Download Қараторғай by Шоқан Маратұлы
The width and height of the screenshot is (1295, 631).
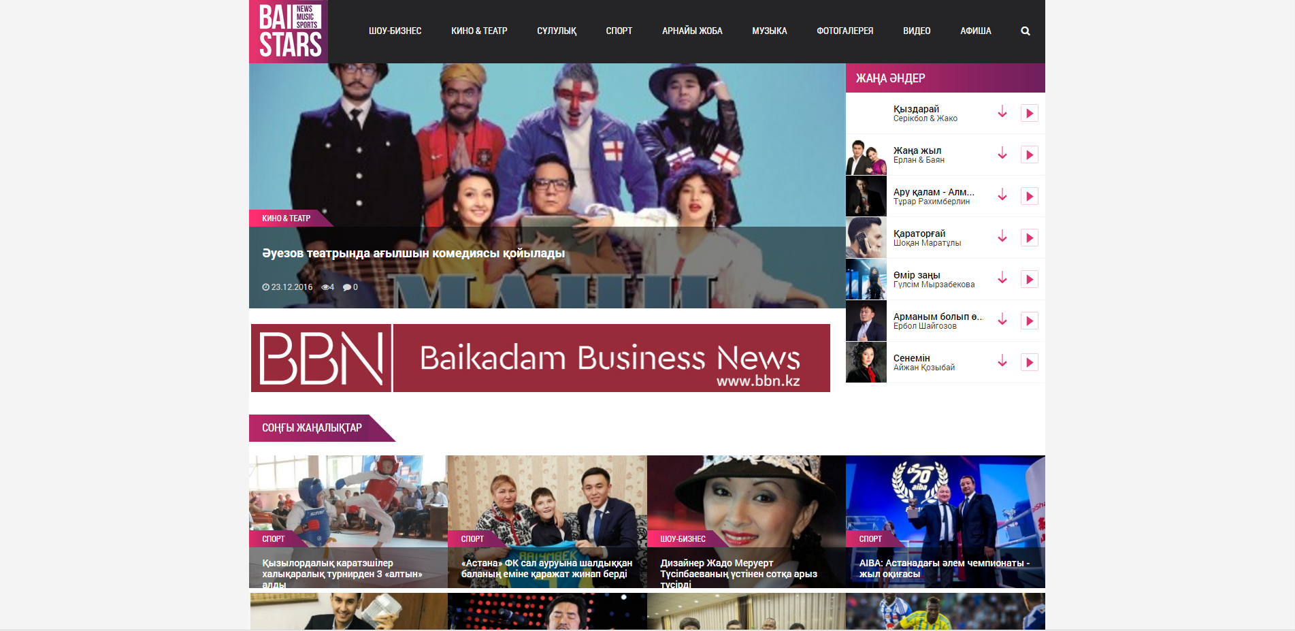click(1002, 238)
